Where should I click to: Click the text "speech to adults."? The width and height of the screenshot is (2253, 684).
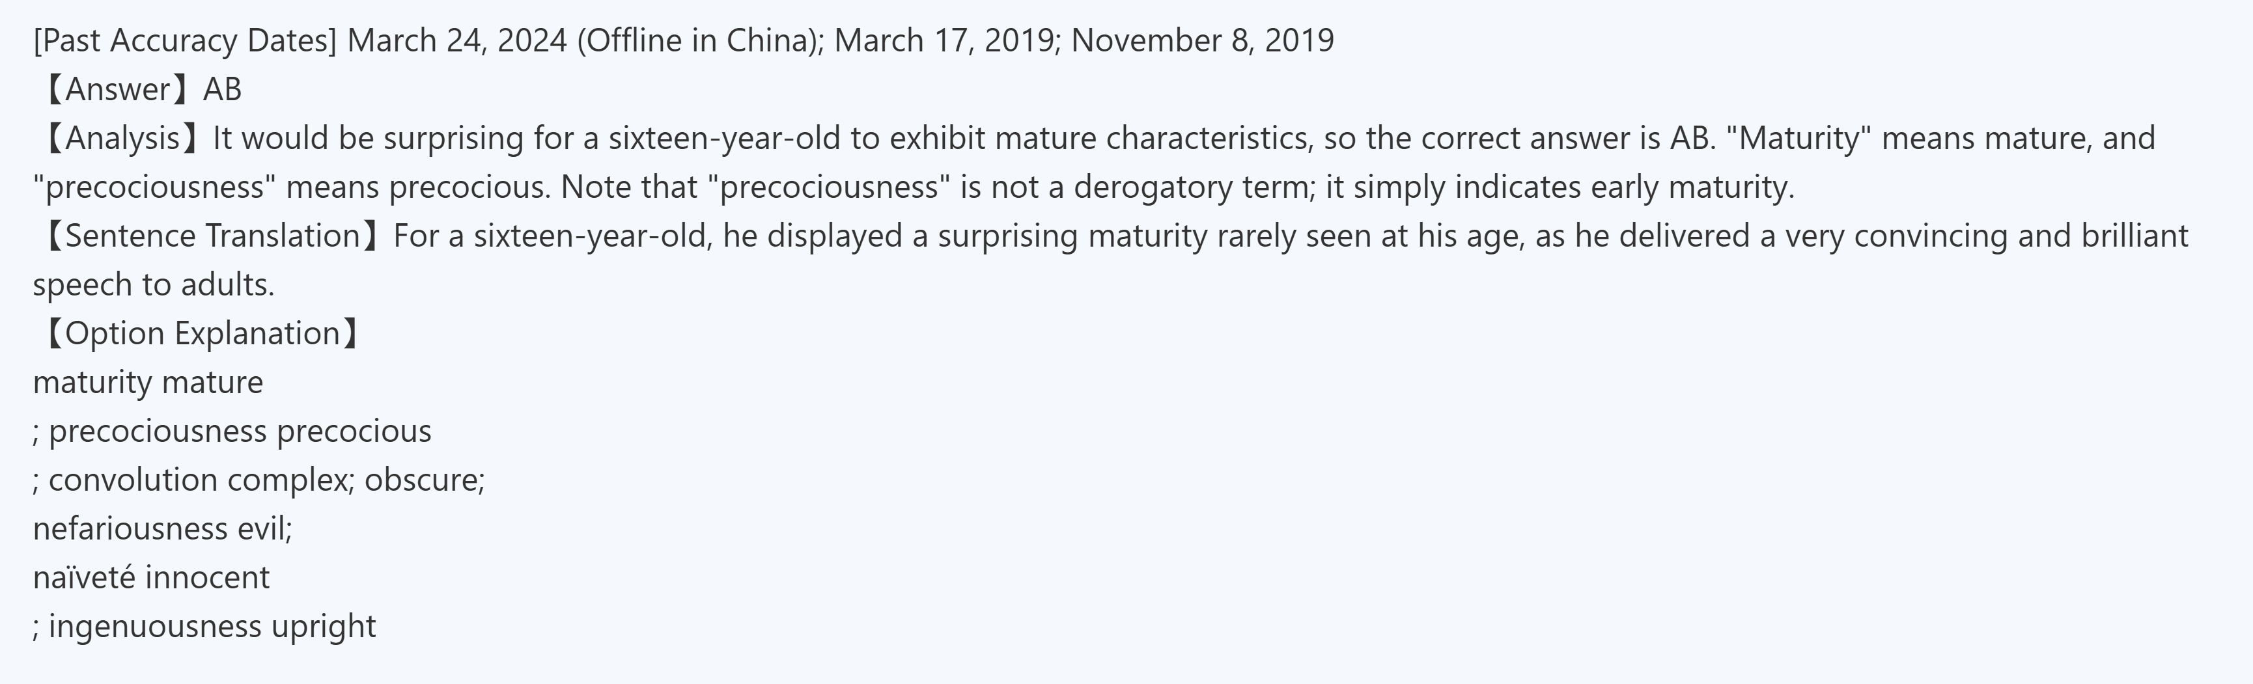153,285
